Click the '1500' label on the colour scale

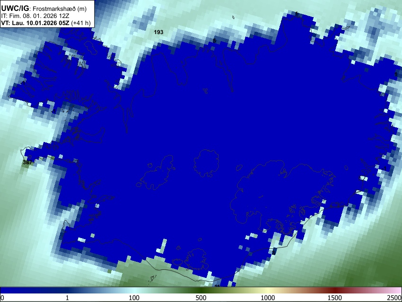(335, 298)
